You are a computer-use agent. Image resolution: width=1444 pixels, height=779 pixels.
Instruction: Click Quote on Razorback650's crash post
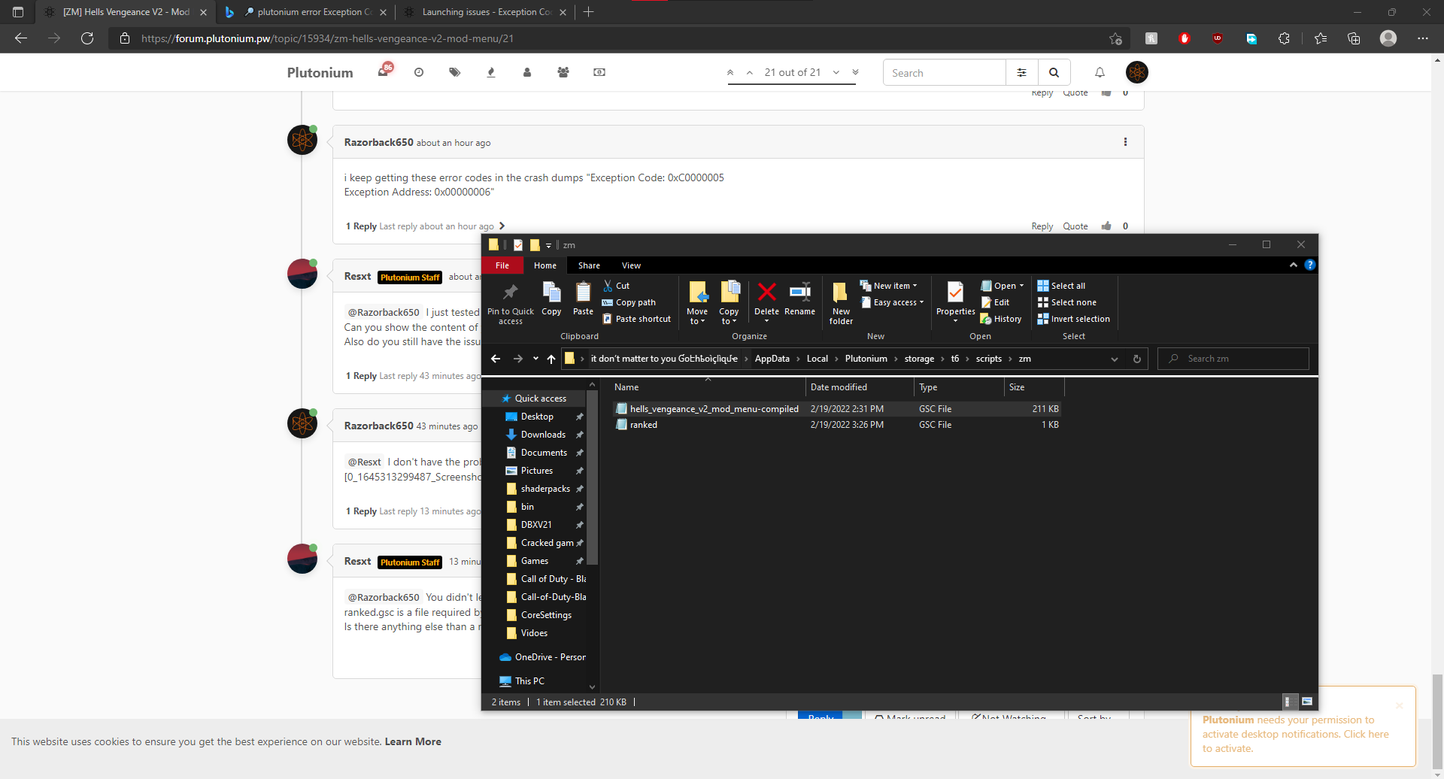coord(1075,226)
